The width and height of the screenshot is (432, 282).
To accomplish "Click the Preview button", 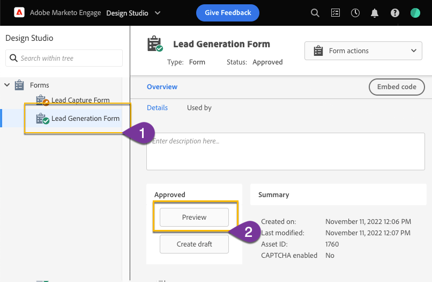I will (194, 217).
